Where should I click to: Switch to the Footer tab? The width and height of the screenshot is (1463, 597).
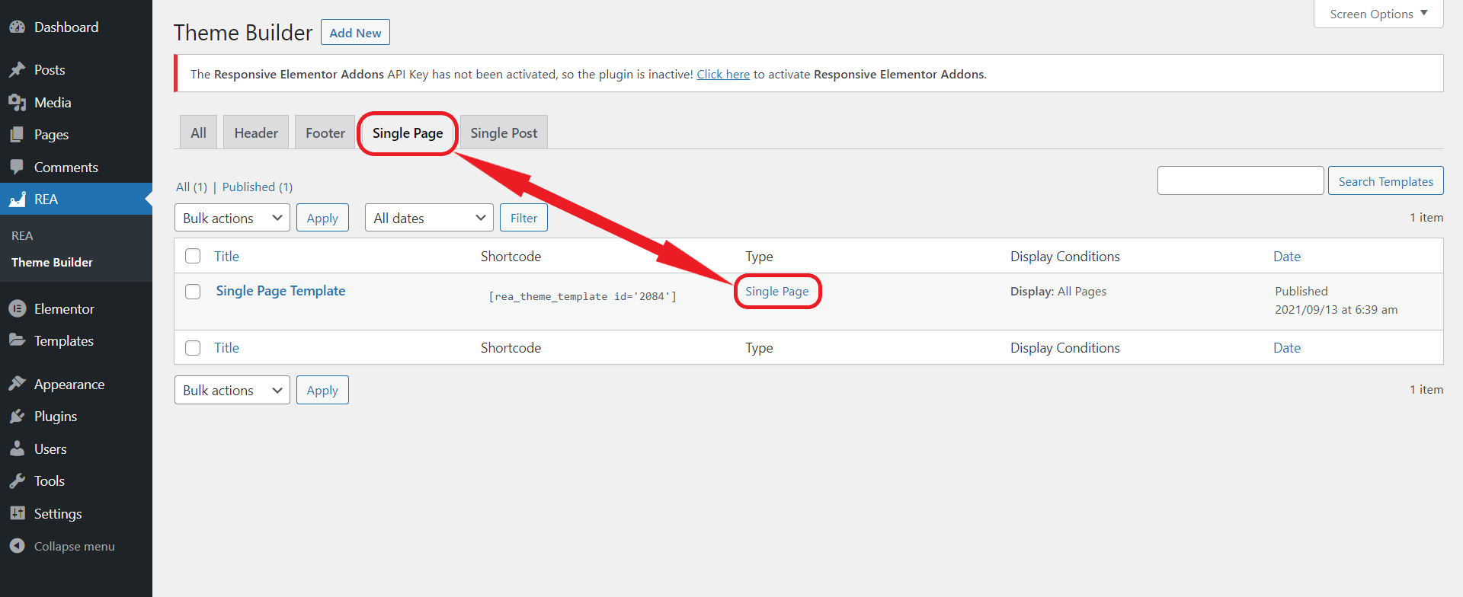pyautogui.click(x=325, y=132)
